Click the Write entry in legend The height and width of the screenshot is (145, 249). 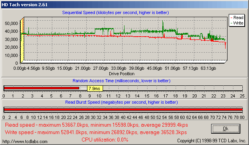tap(237, 23)
